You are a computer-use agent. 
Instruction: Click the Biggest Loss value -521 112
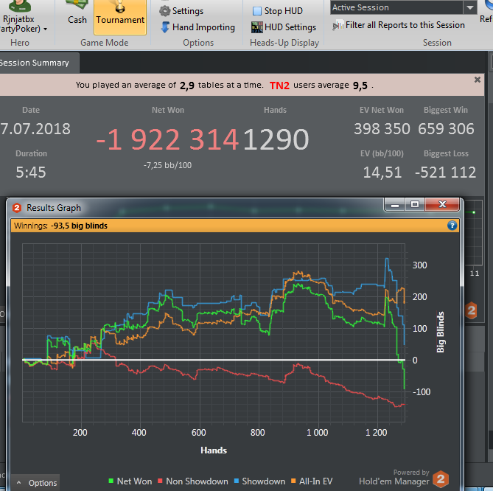446,172
